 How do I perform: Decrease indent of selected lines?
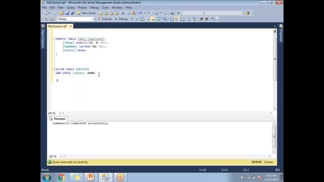201,19
